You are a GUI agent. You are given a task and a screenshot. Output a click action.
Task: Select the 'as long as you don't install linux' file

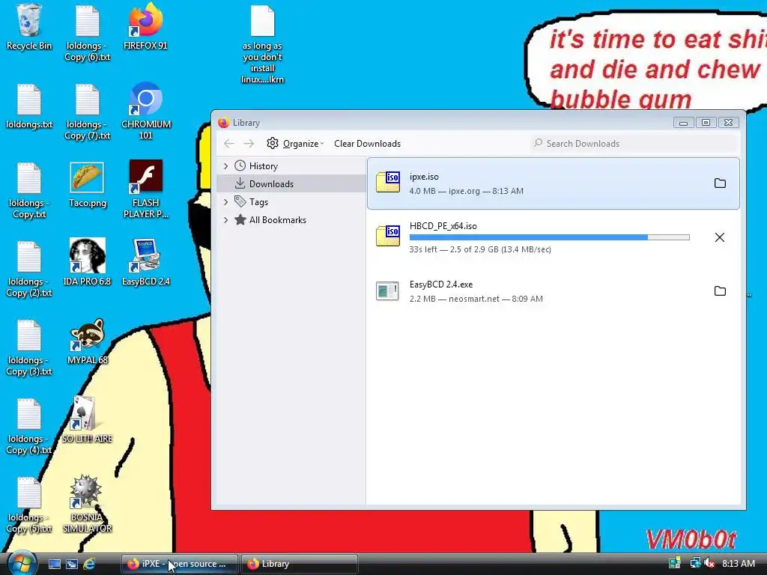(x=263, y=44)
